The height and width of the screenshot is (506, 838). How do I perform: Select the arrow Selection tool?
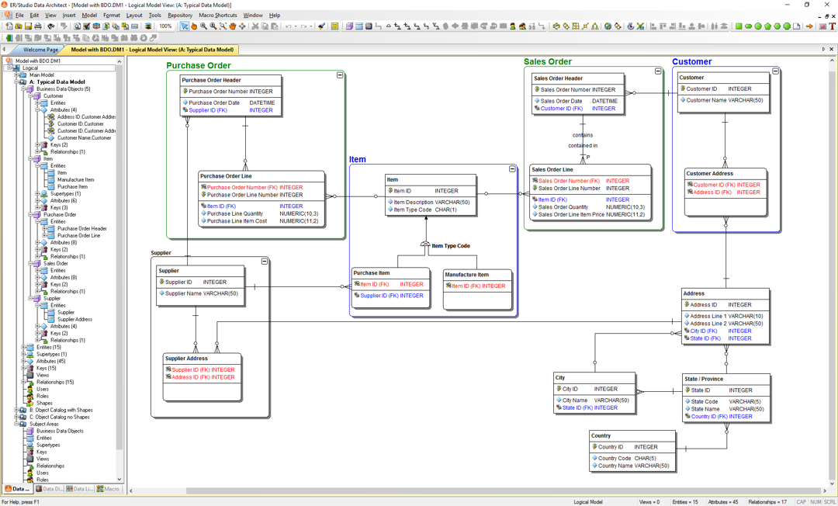point(185,26)
